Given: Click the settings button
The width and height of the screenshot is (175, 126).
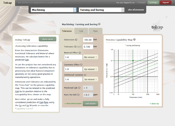Looking at the screenshot, I should click(153, 2).
